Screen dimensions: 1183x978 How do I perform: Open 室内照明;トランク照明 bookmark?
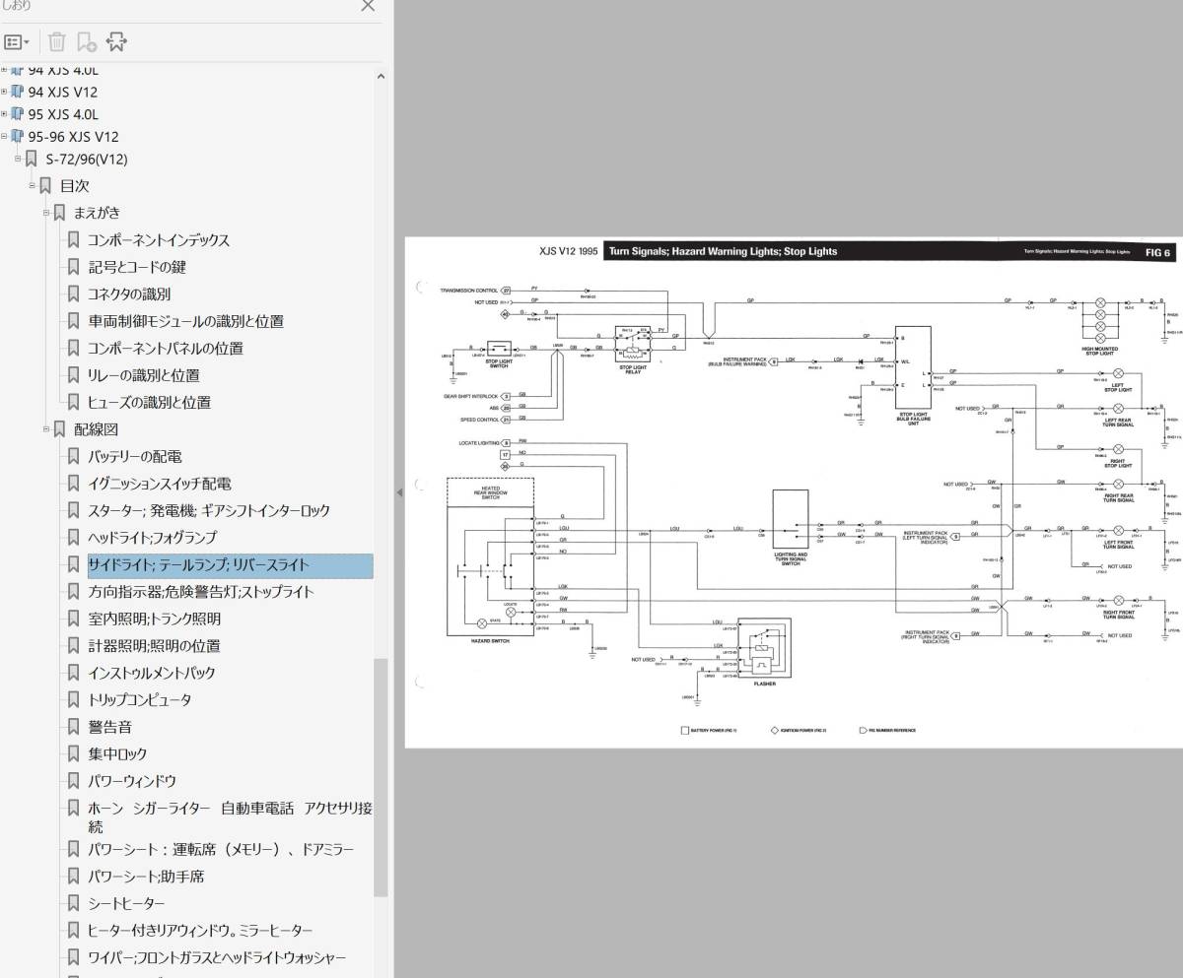click(x=154, y=619)
